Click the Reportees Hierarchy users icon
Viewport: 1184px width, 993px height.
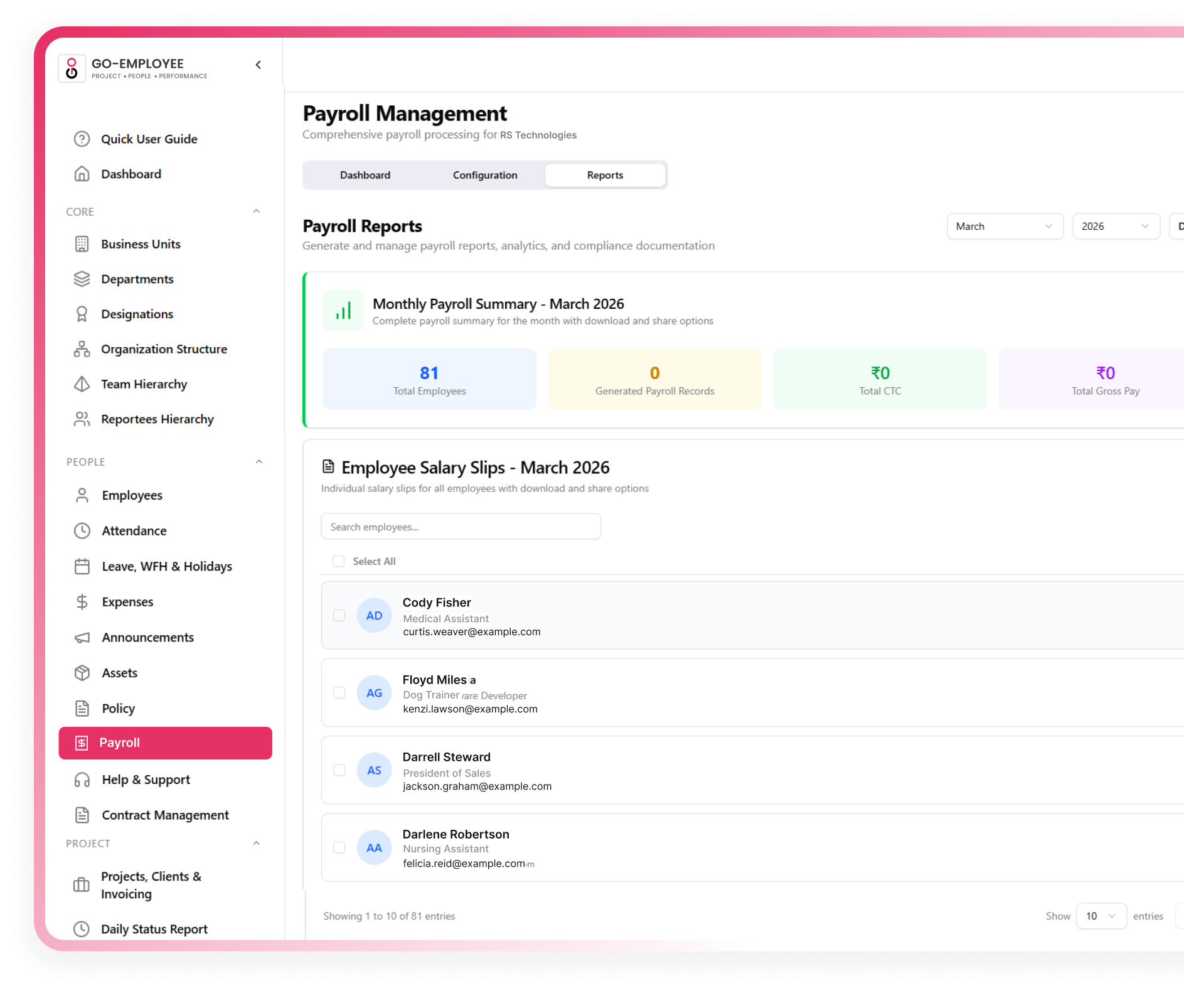point(82,419)
